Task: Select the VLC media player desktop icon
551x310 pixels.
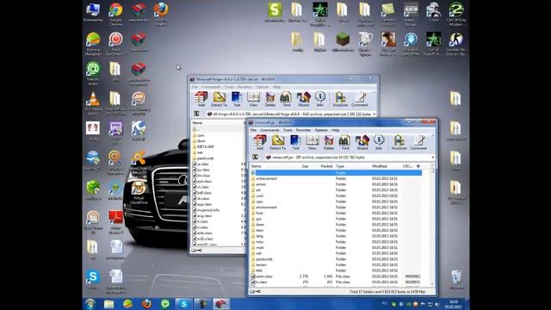Action: [93, 103]
